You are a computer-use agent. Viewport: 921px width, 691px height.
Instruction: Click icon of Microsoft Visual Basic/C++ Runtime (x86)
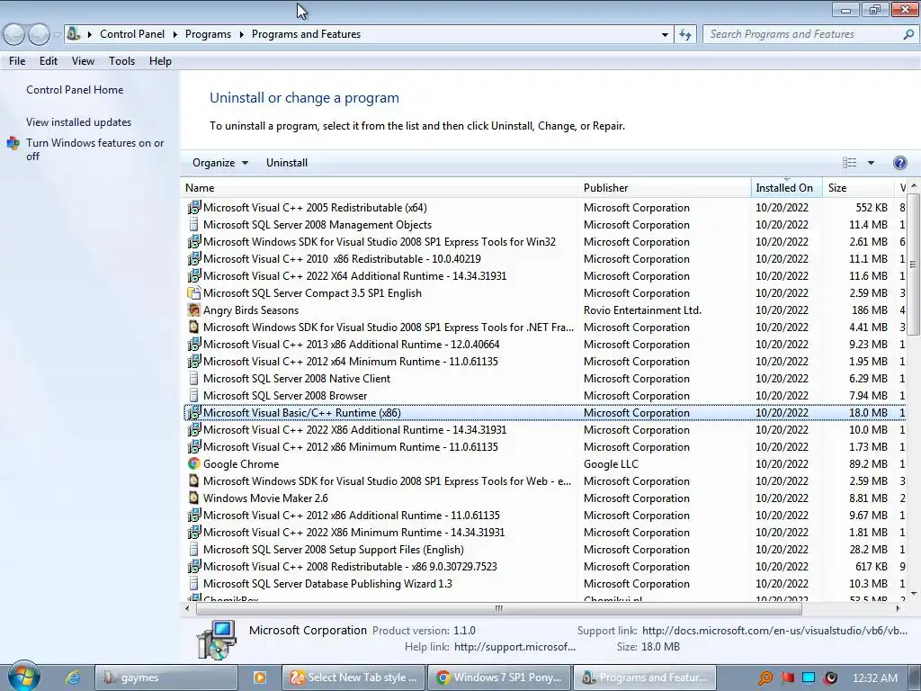click(194, 412)
